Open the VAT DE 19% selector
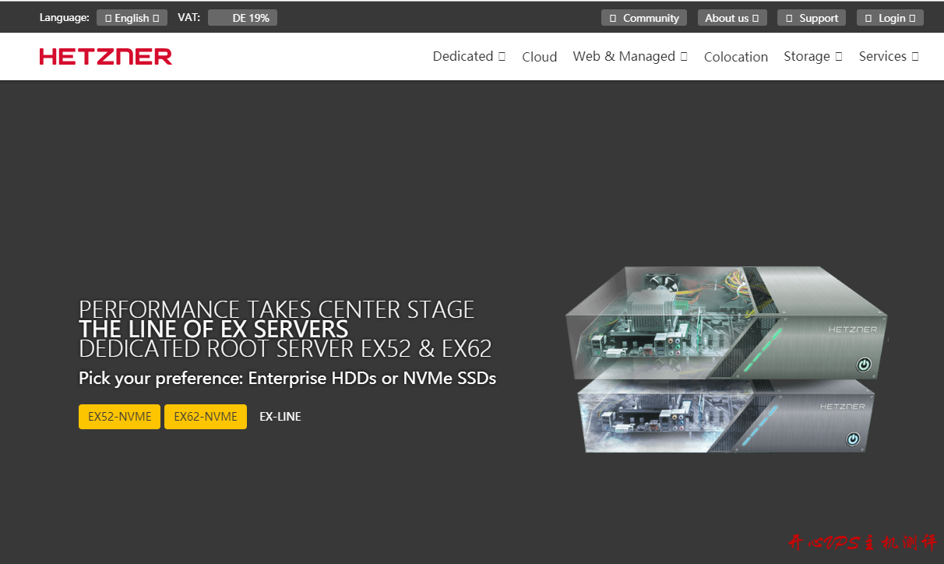This screenshot has height=564, width=944. (242, 18)
